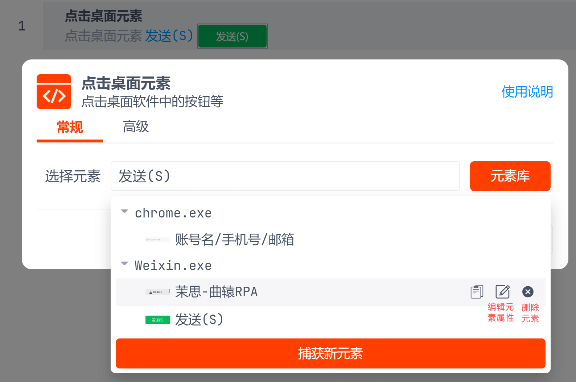Open the 使用说明 help link
This screenshot has width=576, height=382.
tap(527, 92)
